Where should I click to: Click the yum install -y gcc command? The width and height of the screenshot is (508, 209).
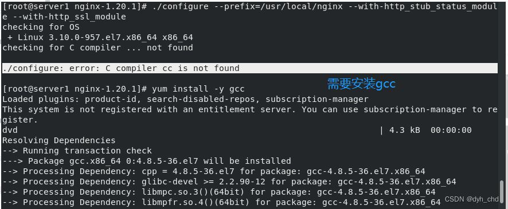[x=198, y=89]
